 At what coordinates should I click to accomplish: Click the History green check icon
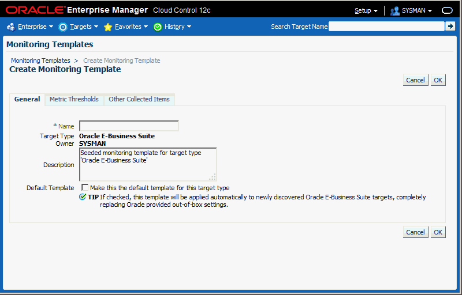(x=158, y=27)
